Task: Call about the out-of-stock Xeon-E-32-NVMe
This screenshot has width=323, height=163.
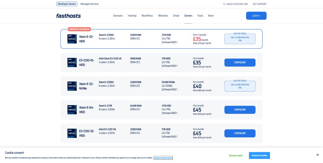Action: [x=240, y=86]
